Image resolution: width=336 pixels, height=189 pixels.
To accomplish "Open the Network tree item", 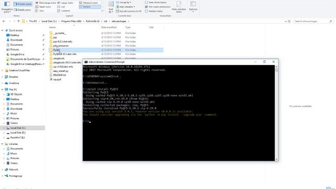I will (x=13, y=170).
